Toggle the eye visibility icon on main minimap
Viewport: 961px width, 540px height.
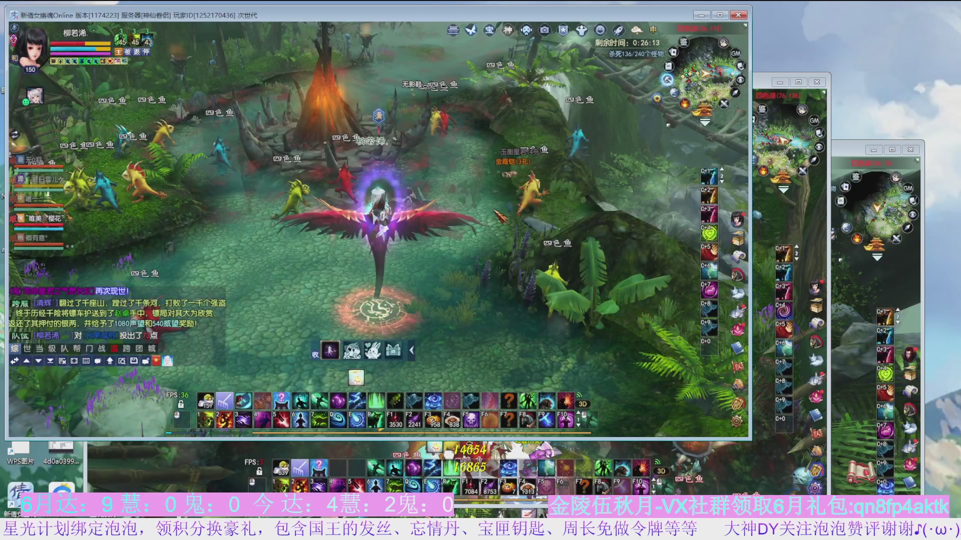[x=741, y=80]
